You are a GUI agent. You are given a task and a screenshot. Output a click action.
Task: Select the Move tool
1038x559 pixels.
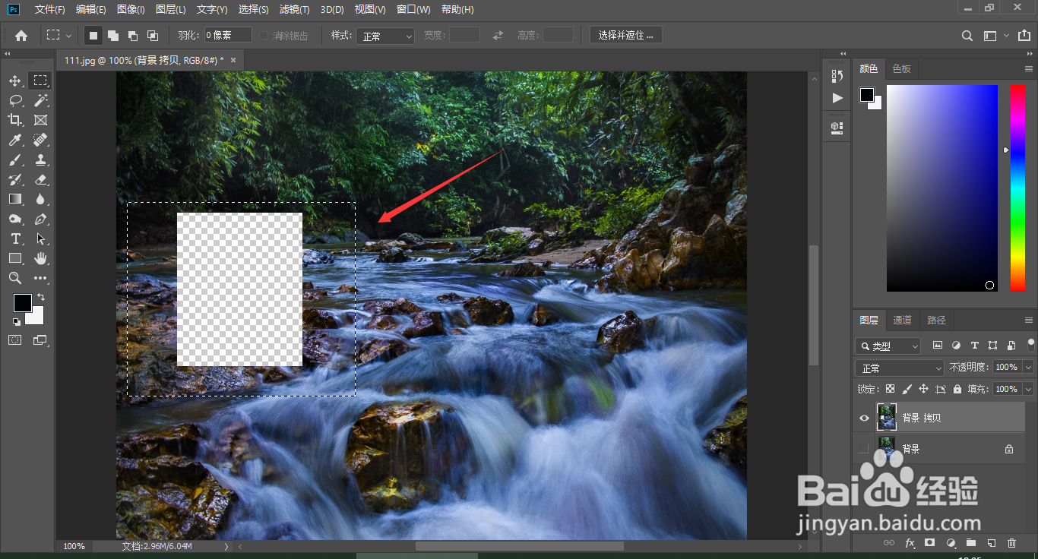point(15,81)
